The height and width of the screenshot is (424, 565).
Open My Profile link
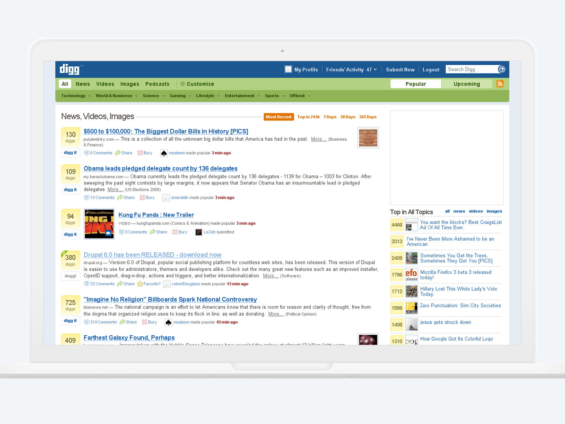click(306, 70)
